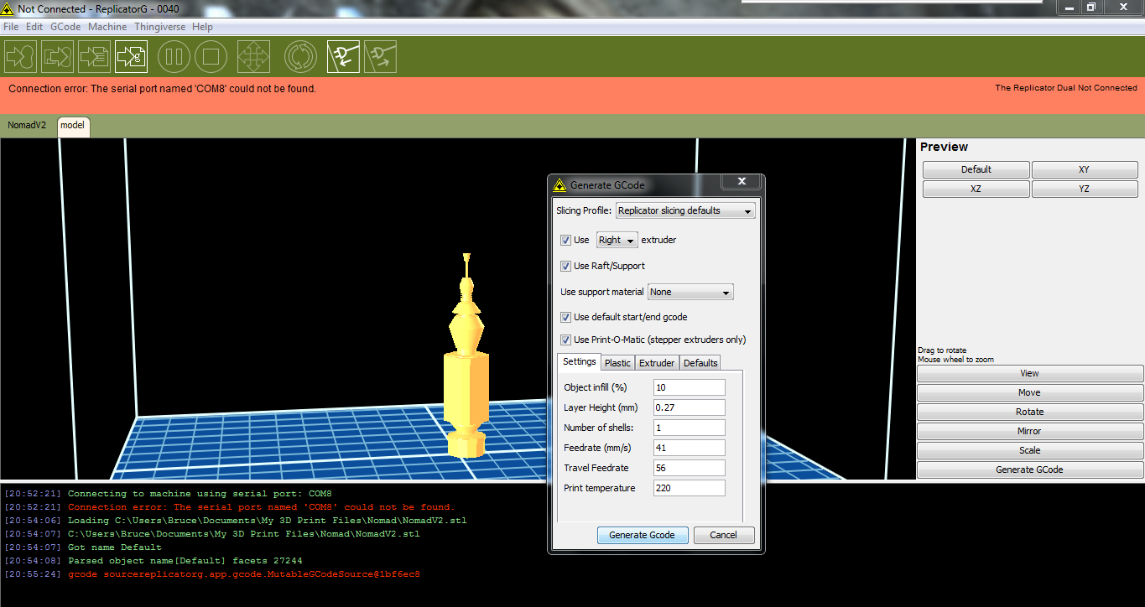Viewport: 1145px width, 607px height.
Task: Open the extruder selection dropdown showing Right
Action: 617,240
